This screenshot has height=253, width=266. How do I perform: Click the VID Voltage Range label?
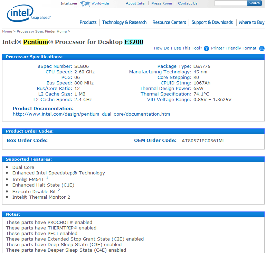click(x=169, y=100)
